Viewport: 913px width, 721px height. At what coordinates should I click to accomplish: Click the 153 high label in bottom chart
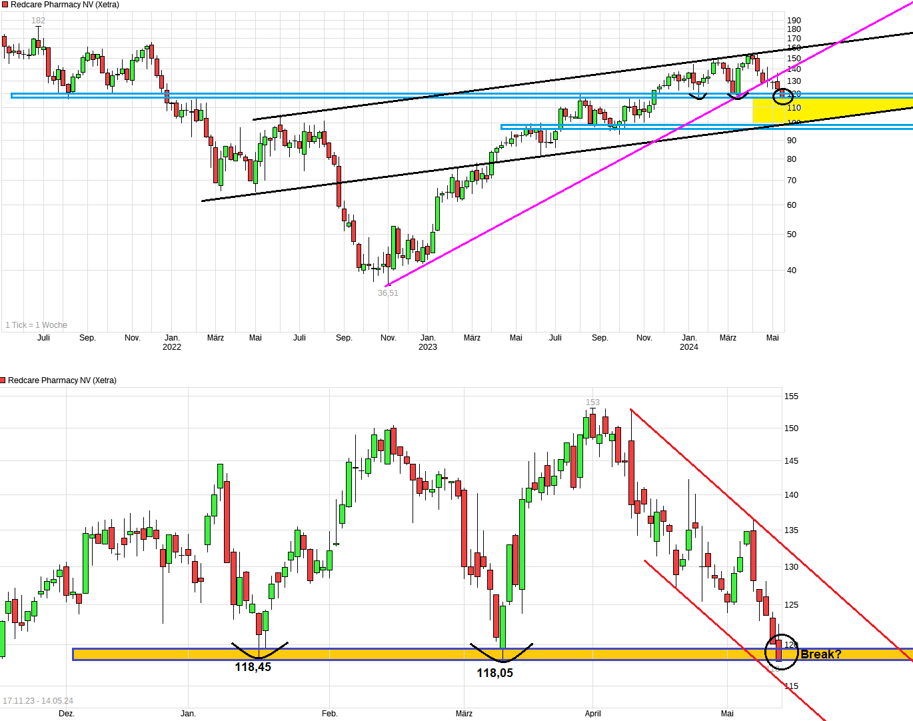coord(592,402)
